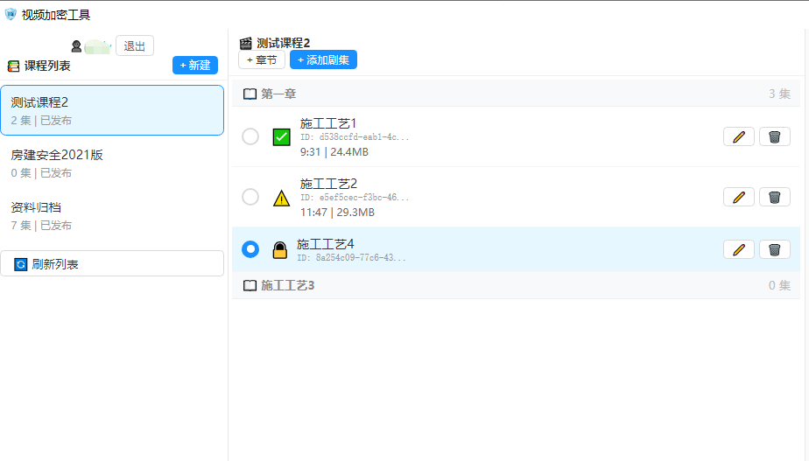Click the + 章节 button

tap(262, 59)
